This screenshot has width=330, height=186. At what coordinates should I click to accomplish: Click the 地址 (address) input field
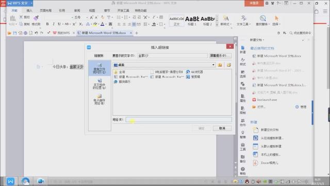pos(179,119)
